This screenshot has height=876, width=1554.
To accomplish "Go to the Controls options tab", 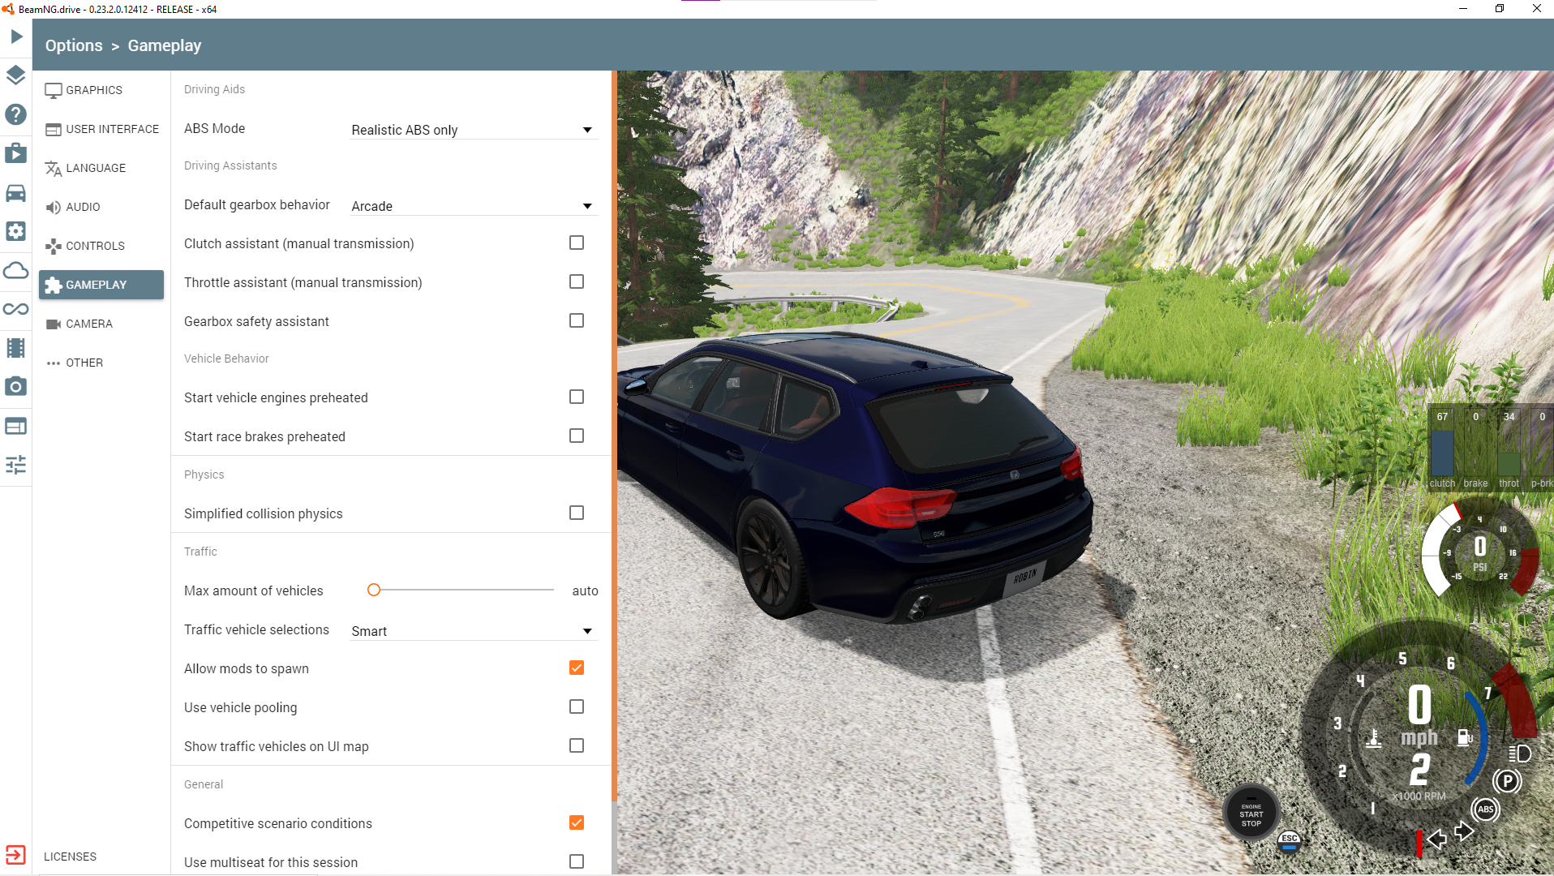I will tap(101, 246).
